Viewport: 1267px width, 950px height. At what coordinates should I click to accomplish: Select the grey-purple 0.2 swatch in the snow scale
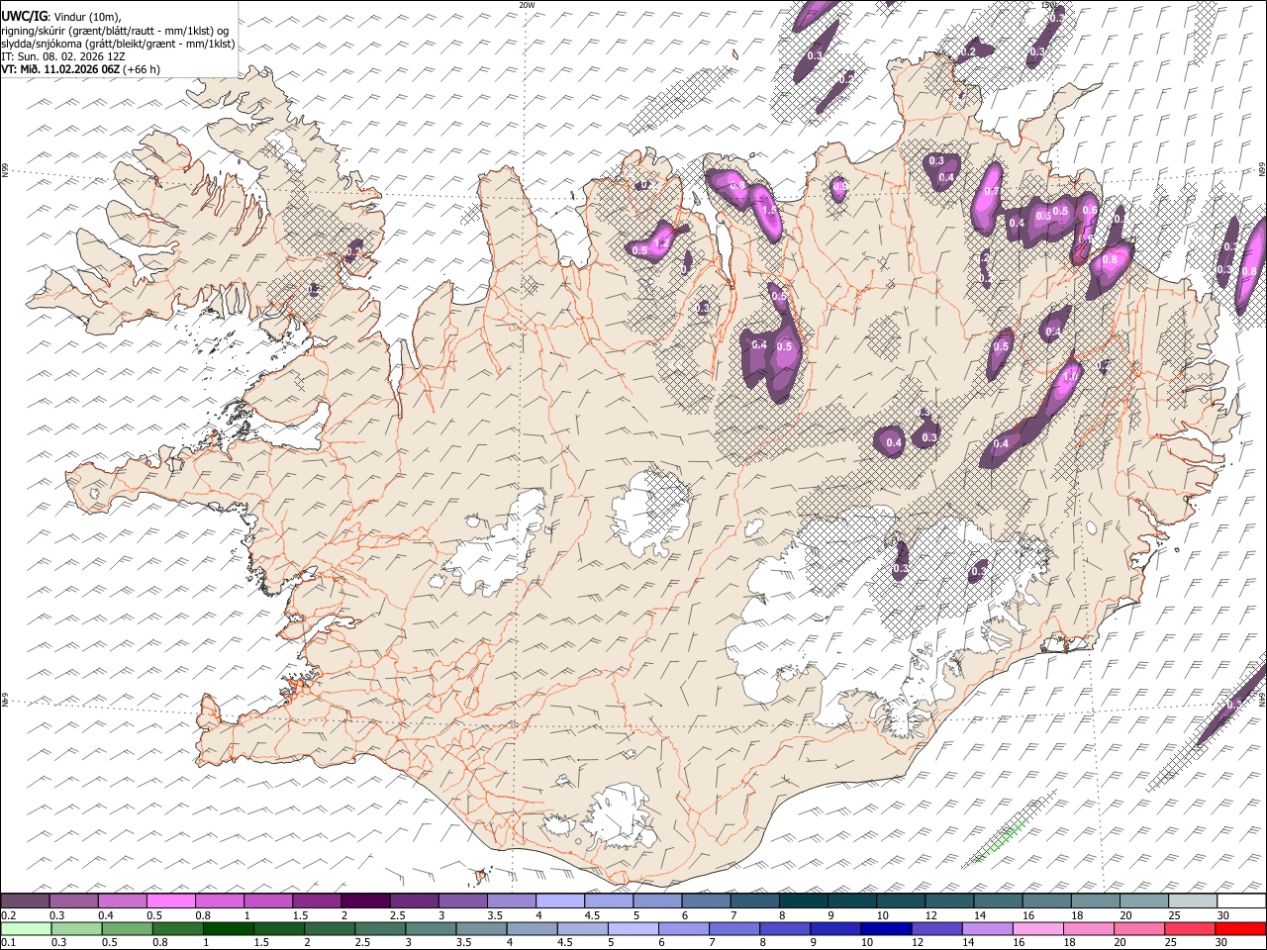(x=25, y=902)
